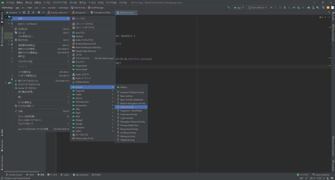
Task: Click Collapse All icon in project panel
Action: pyautogui.click(x=33, y=12)
